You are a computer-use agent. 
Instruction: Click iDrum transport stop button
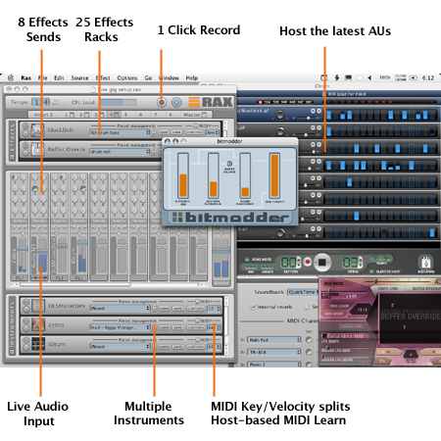click(x=322, y=263)
